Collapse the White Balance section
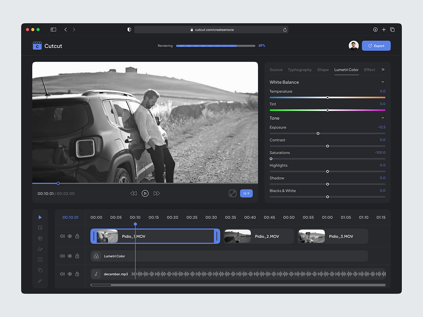The image size is (423, 317). click(x=383, y=82)
